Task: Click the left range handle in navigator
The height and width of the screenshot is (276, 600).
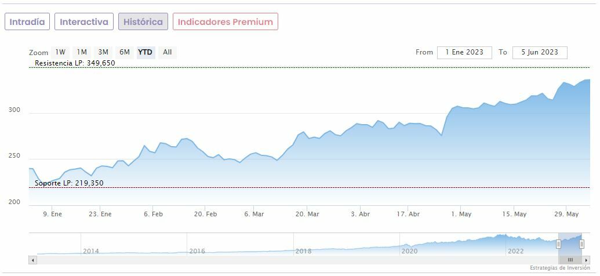Action: pyautogui.click(x=559, y=244)
